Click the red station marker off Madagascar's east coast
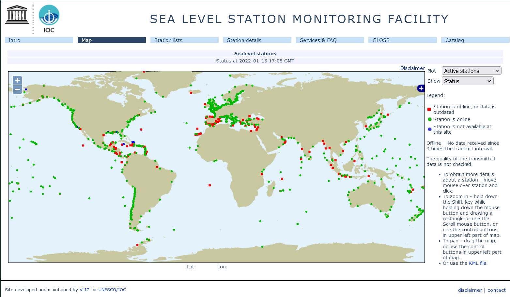This screenshot has width=510, height=297. point(282,179)
